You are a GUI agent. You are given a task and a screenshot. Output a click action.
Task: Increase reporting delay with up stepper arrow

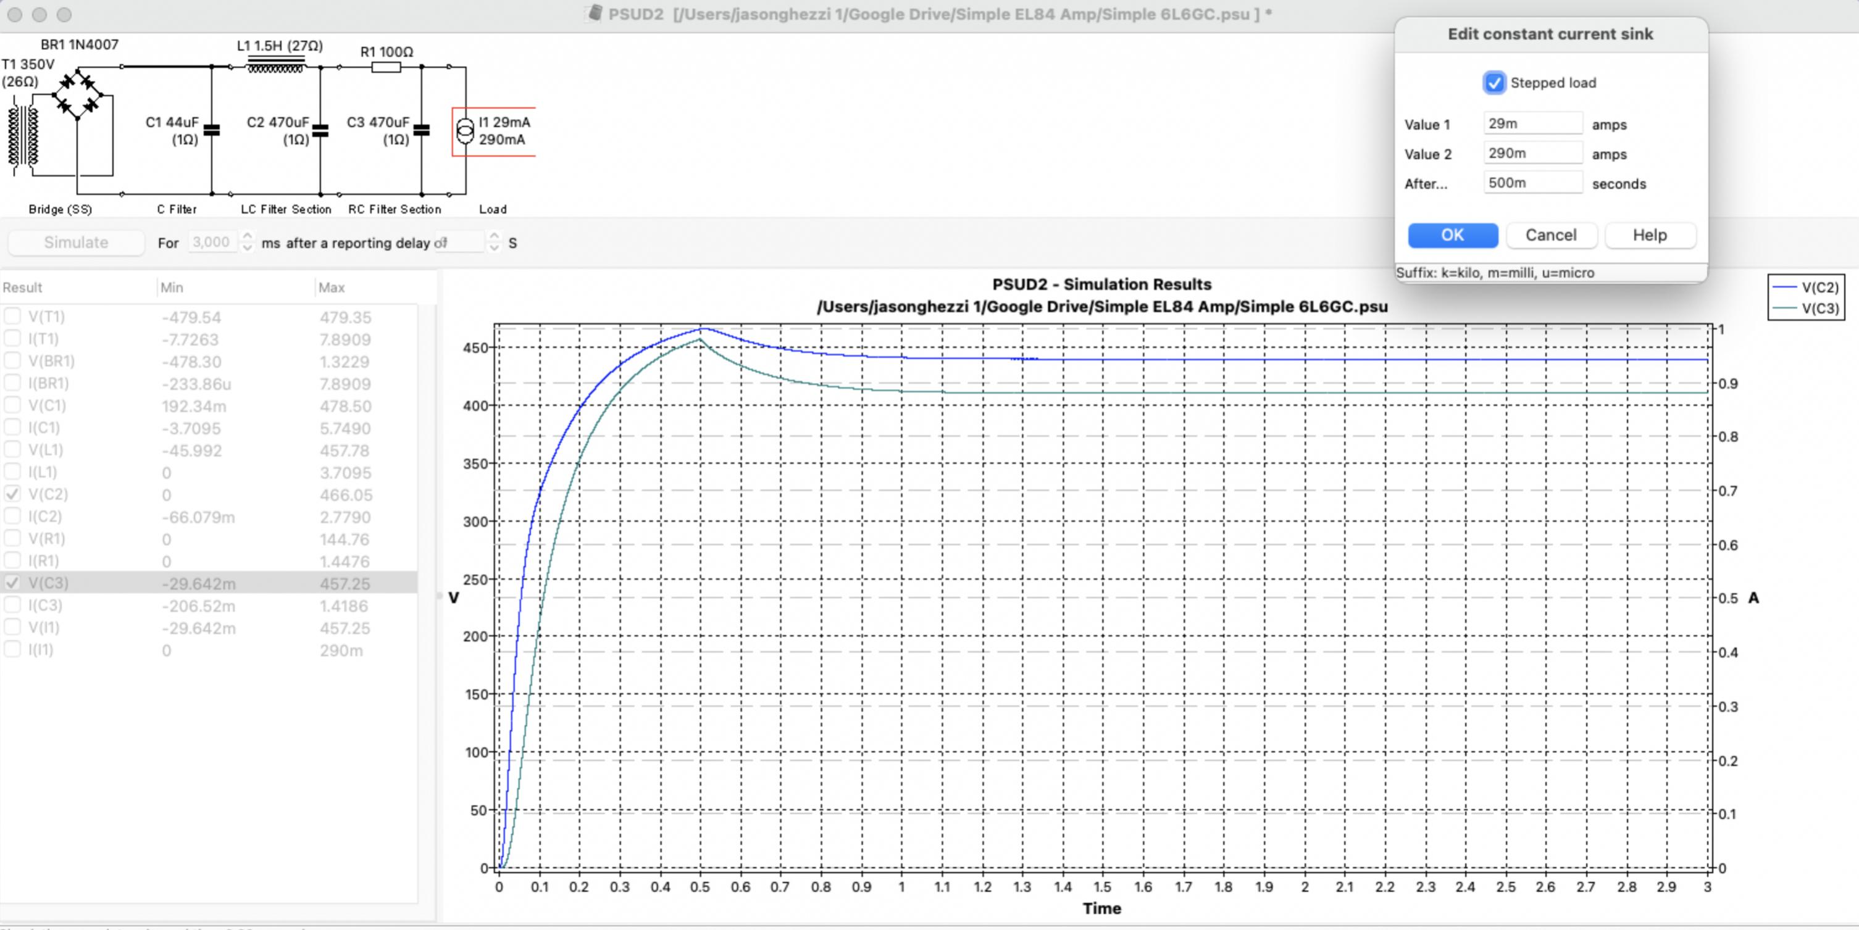(x=494, y=236)
